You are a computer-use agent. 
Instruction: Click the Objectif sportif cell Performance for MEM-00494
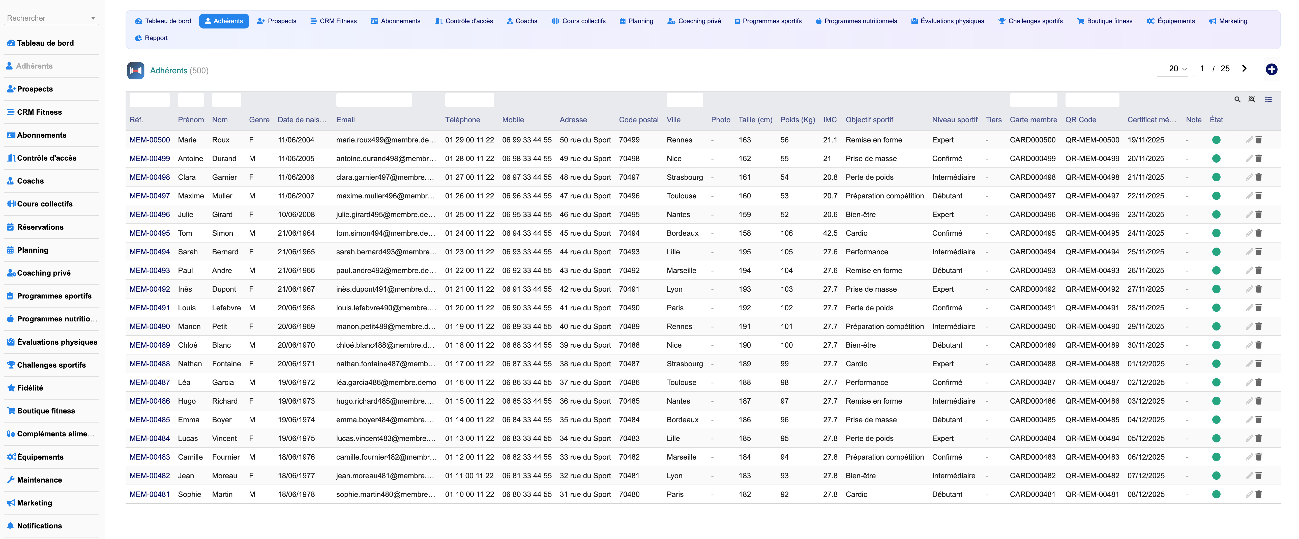pyautogui.click(x=866, y=252)
